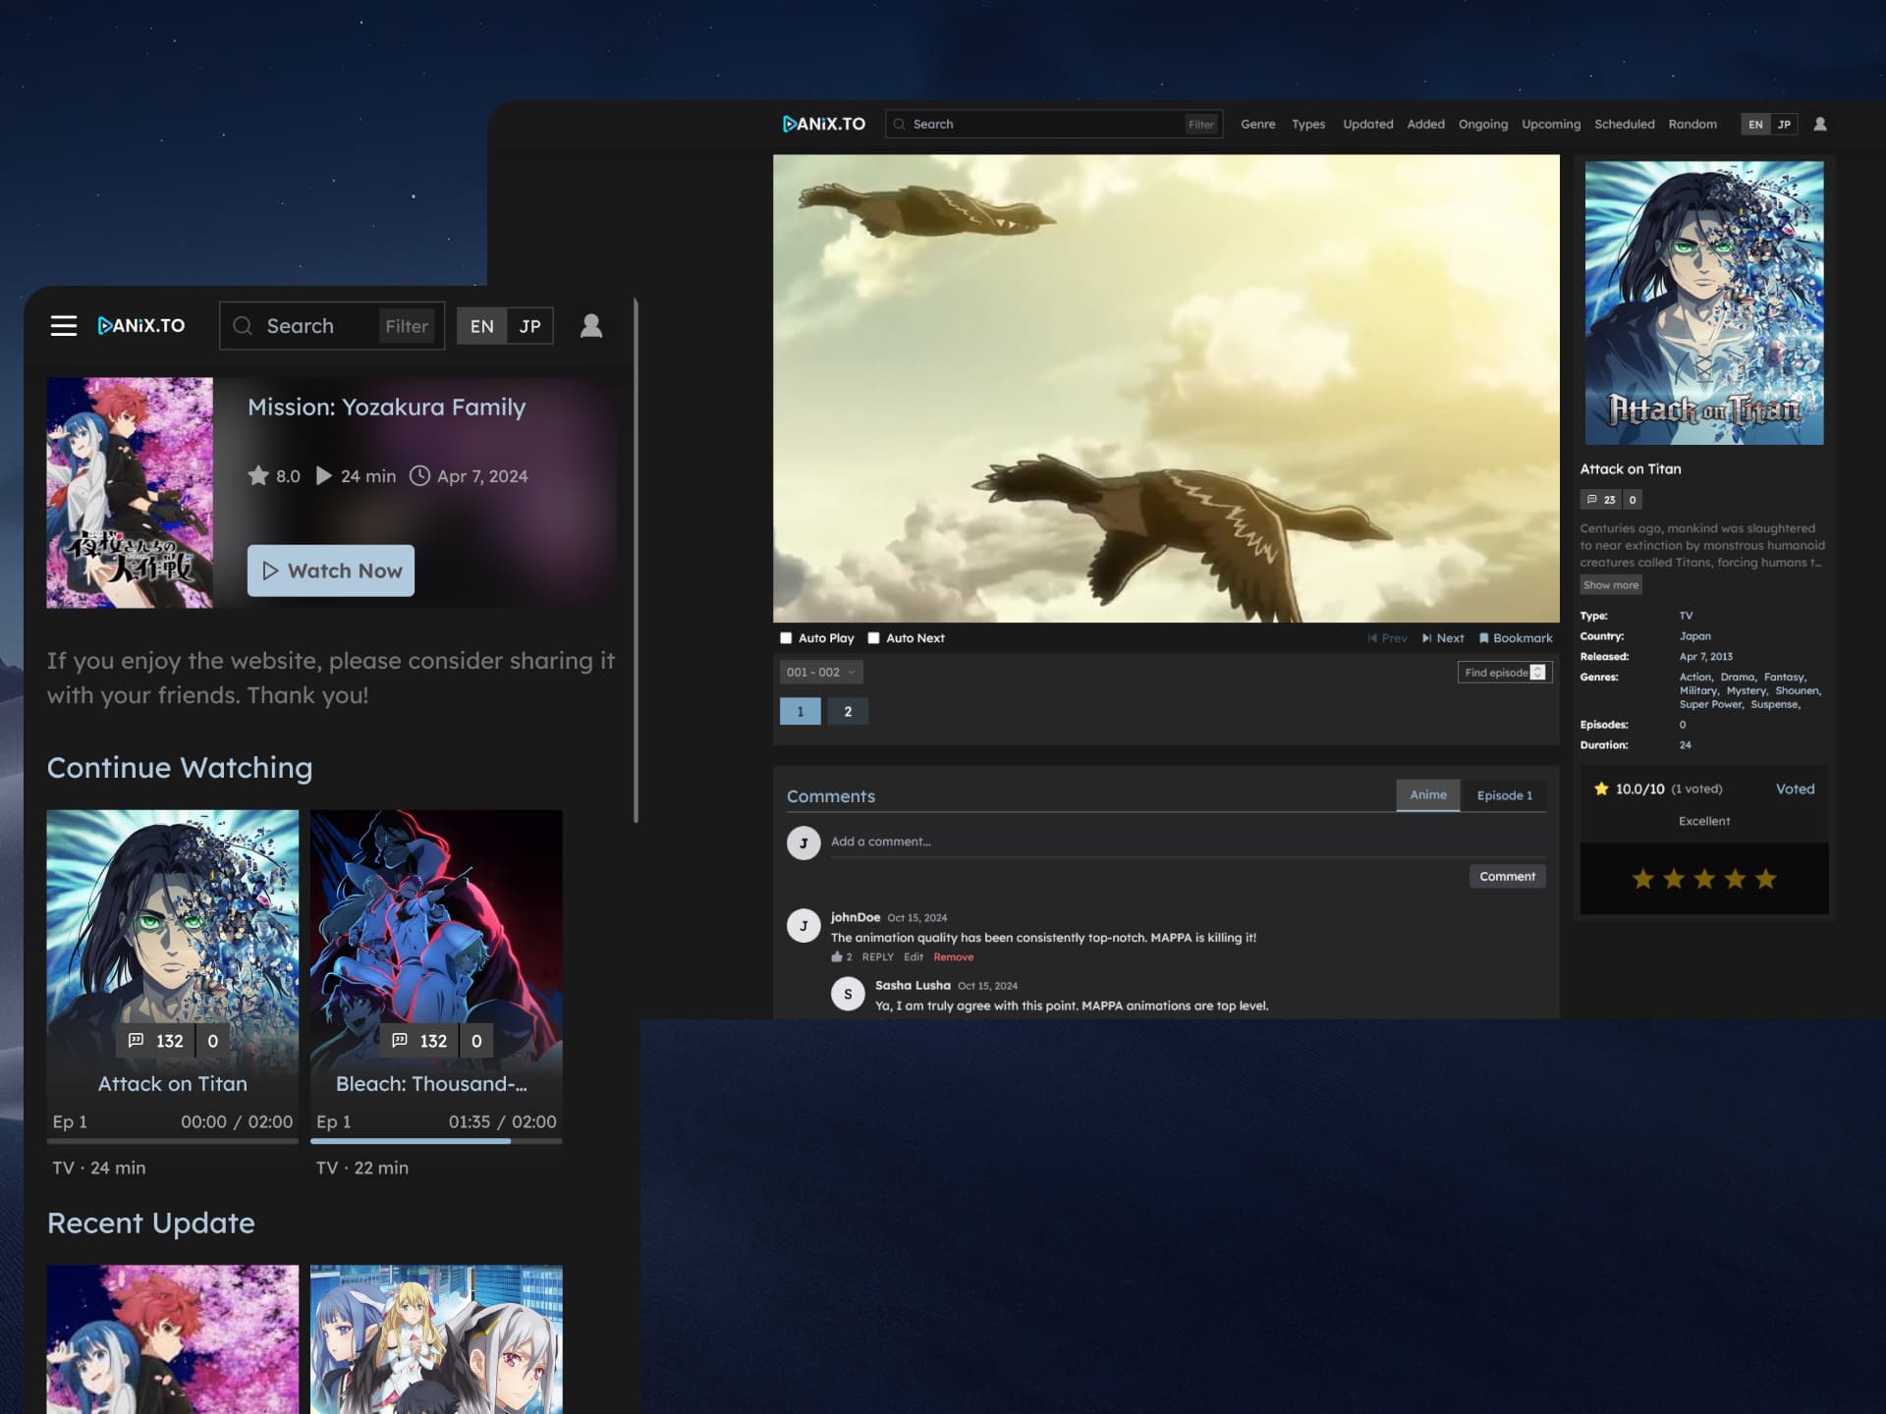Go to Updated in desktop navigation
This screenshot has height=1414, width=1886.
pyautogui.click(x=1368, y=125)
